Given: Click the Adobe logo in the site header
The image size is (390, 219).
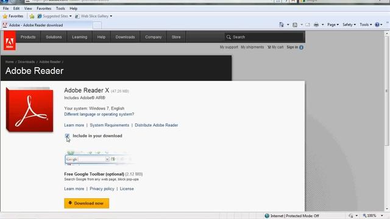Looking at the screenshot, I should 10,41.
